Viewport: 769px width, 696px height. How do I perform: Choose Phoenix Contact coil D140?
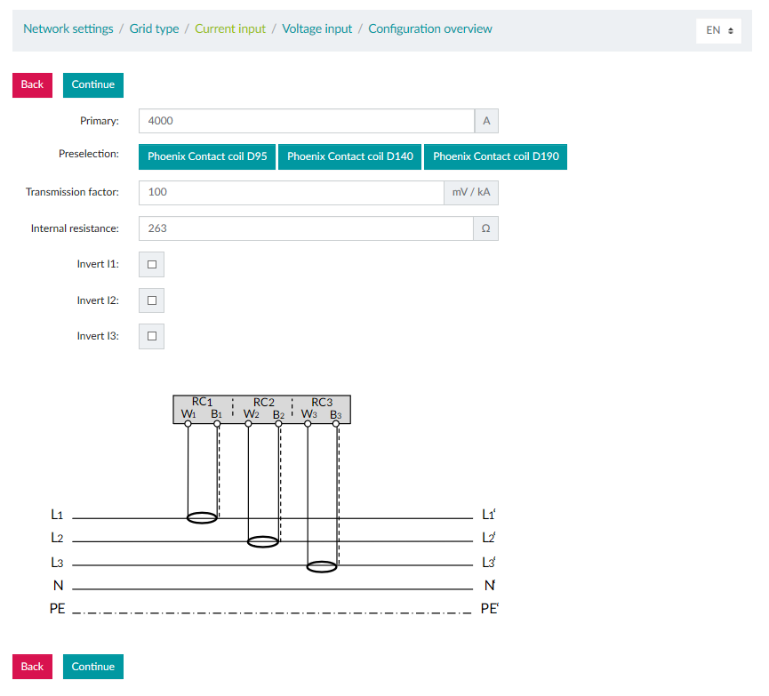click(350, 156)
